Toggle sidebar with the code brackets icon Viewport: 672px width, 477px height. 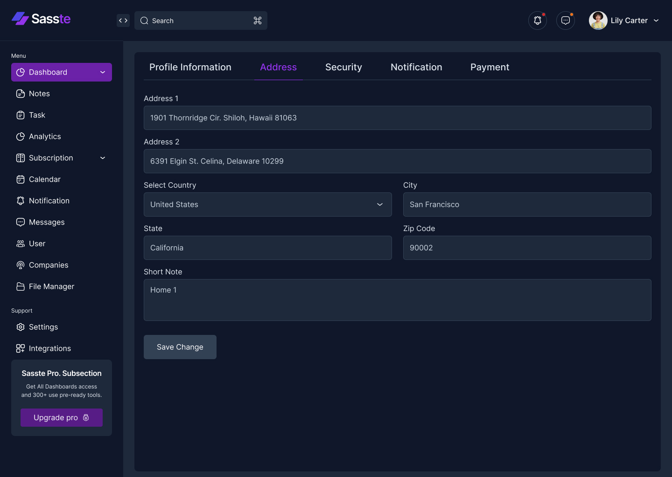(x=123, y=20)
